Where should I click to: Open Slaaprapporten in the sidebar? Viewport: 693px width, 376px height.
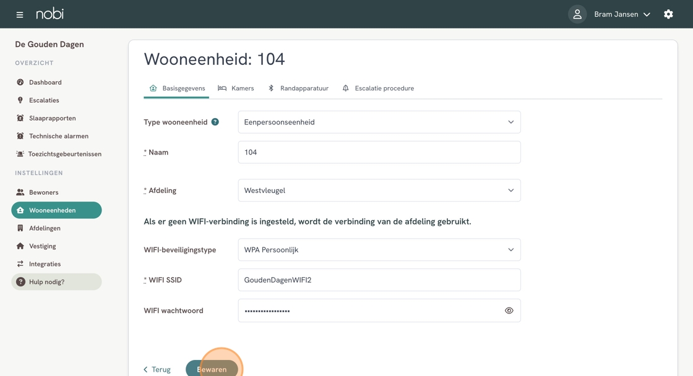52,118
